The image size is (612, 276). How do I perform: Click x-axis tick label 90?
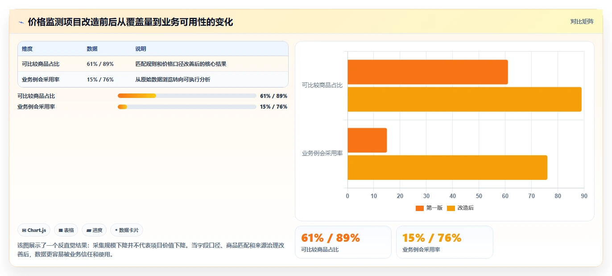[x=584, y=196]
